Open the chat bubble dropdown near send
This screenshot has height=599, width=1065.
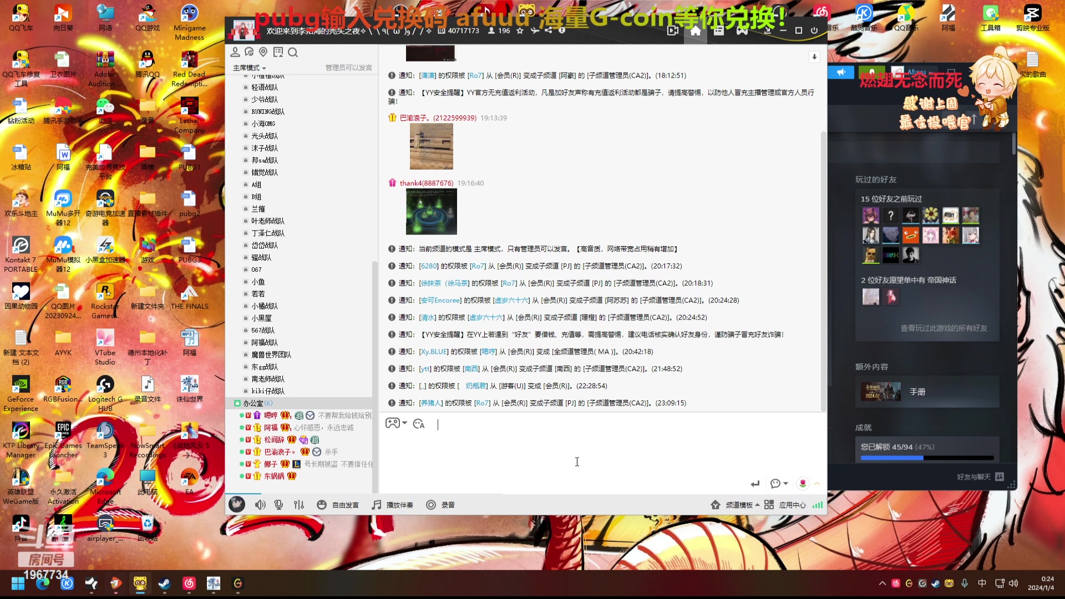779,484
